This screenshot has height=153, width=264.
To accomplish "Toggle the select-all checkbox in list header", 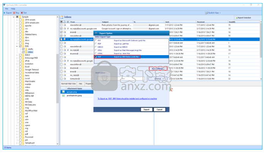I will coord(61,22).
